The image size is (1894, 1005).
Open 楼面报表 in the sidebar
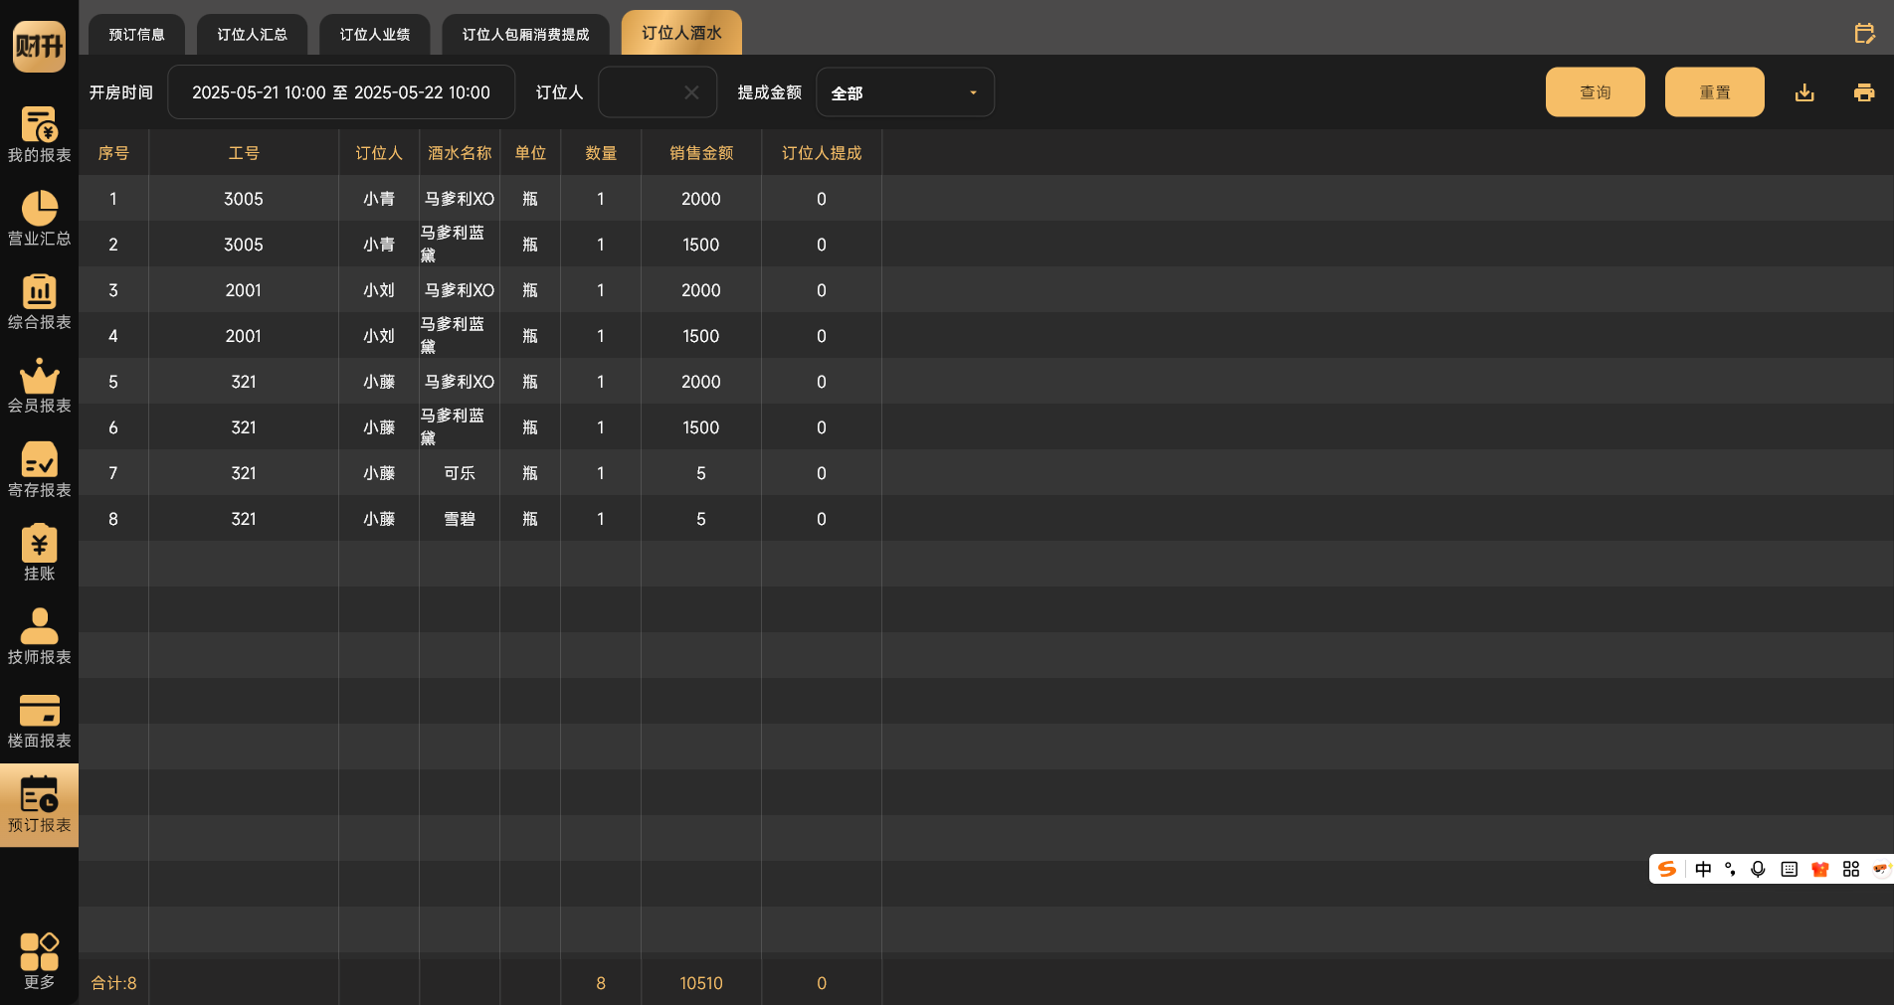[x=39, y=720]
